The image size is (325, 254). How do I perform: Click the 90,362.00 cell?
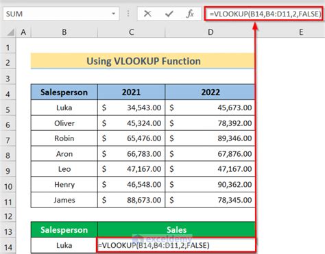point(210,184)
